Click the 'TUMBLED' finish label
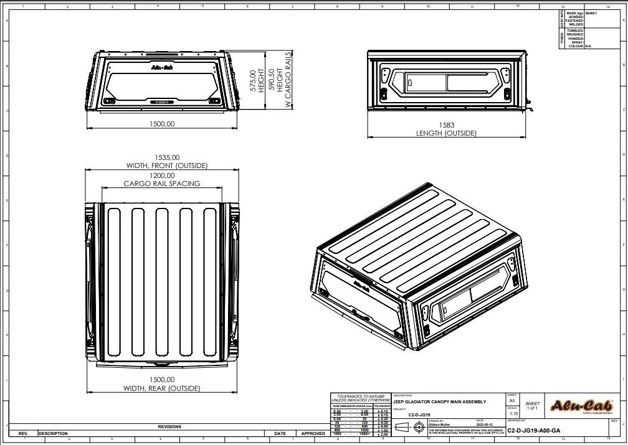 575,31
